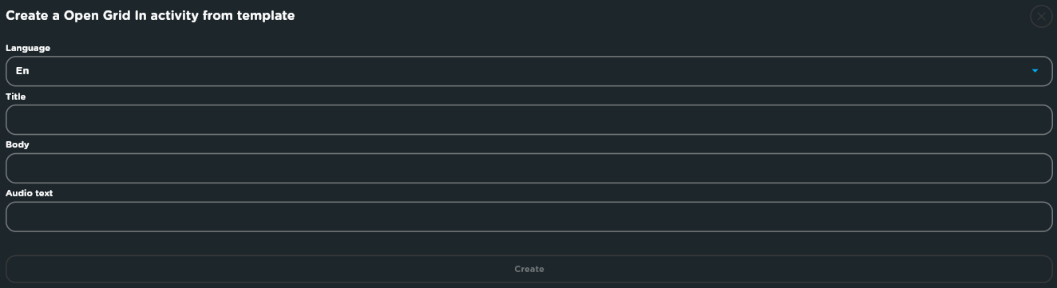
Task: Focus the Body input field
Action: click(528, 168)
